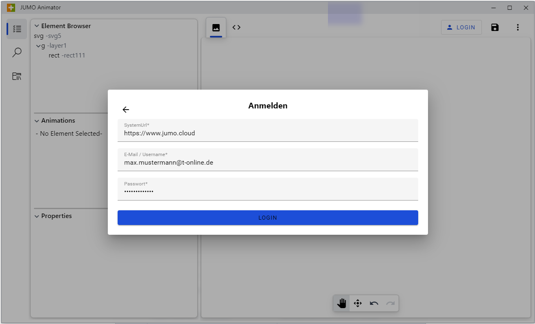The height and width of the screenshot is (324, 535).
Task: Click into the SystemUrl field
Action: [267, 133]
